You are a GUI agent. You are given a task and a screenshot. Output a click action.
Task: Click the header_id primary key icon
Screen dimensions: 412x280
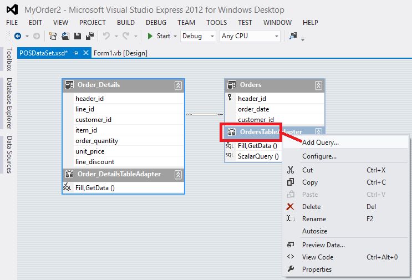pos(230,98)
